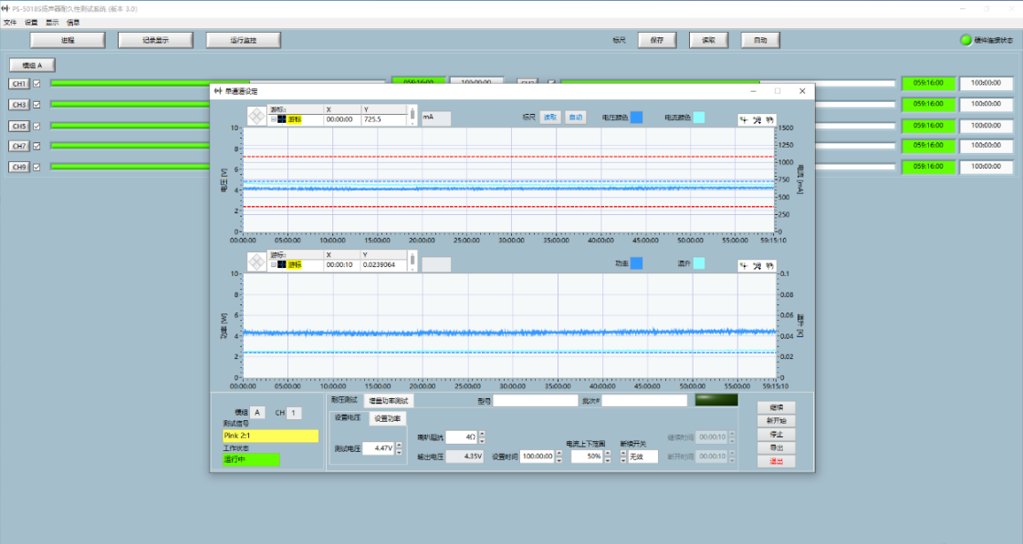
Task: Click cursor mover diamond pad above voltage chart
Action: pyautogui.click(x=256, y=116)
